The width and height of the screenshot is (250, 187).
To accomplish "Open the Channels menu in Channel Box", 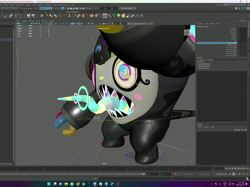I will pyautogui.click(x=200, y=24).
